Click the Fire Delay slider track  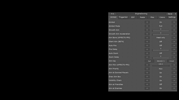tap(161, 50)
